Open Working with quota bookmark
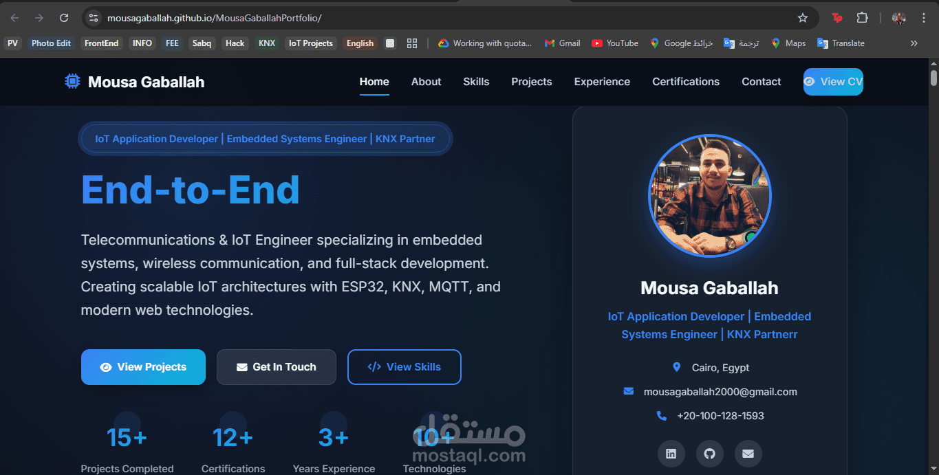The width and height of the screenshot is (939, 475). (x=485, y=43)
